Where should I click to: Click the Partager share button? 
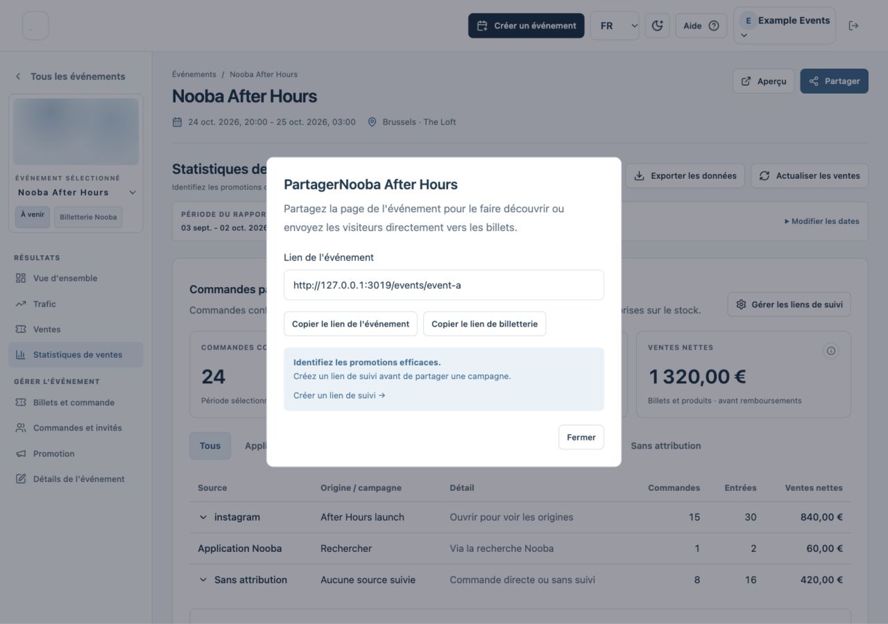tap(834, 81)
